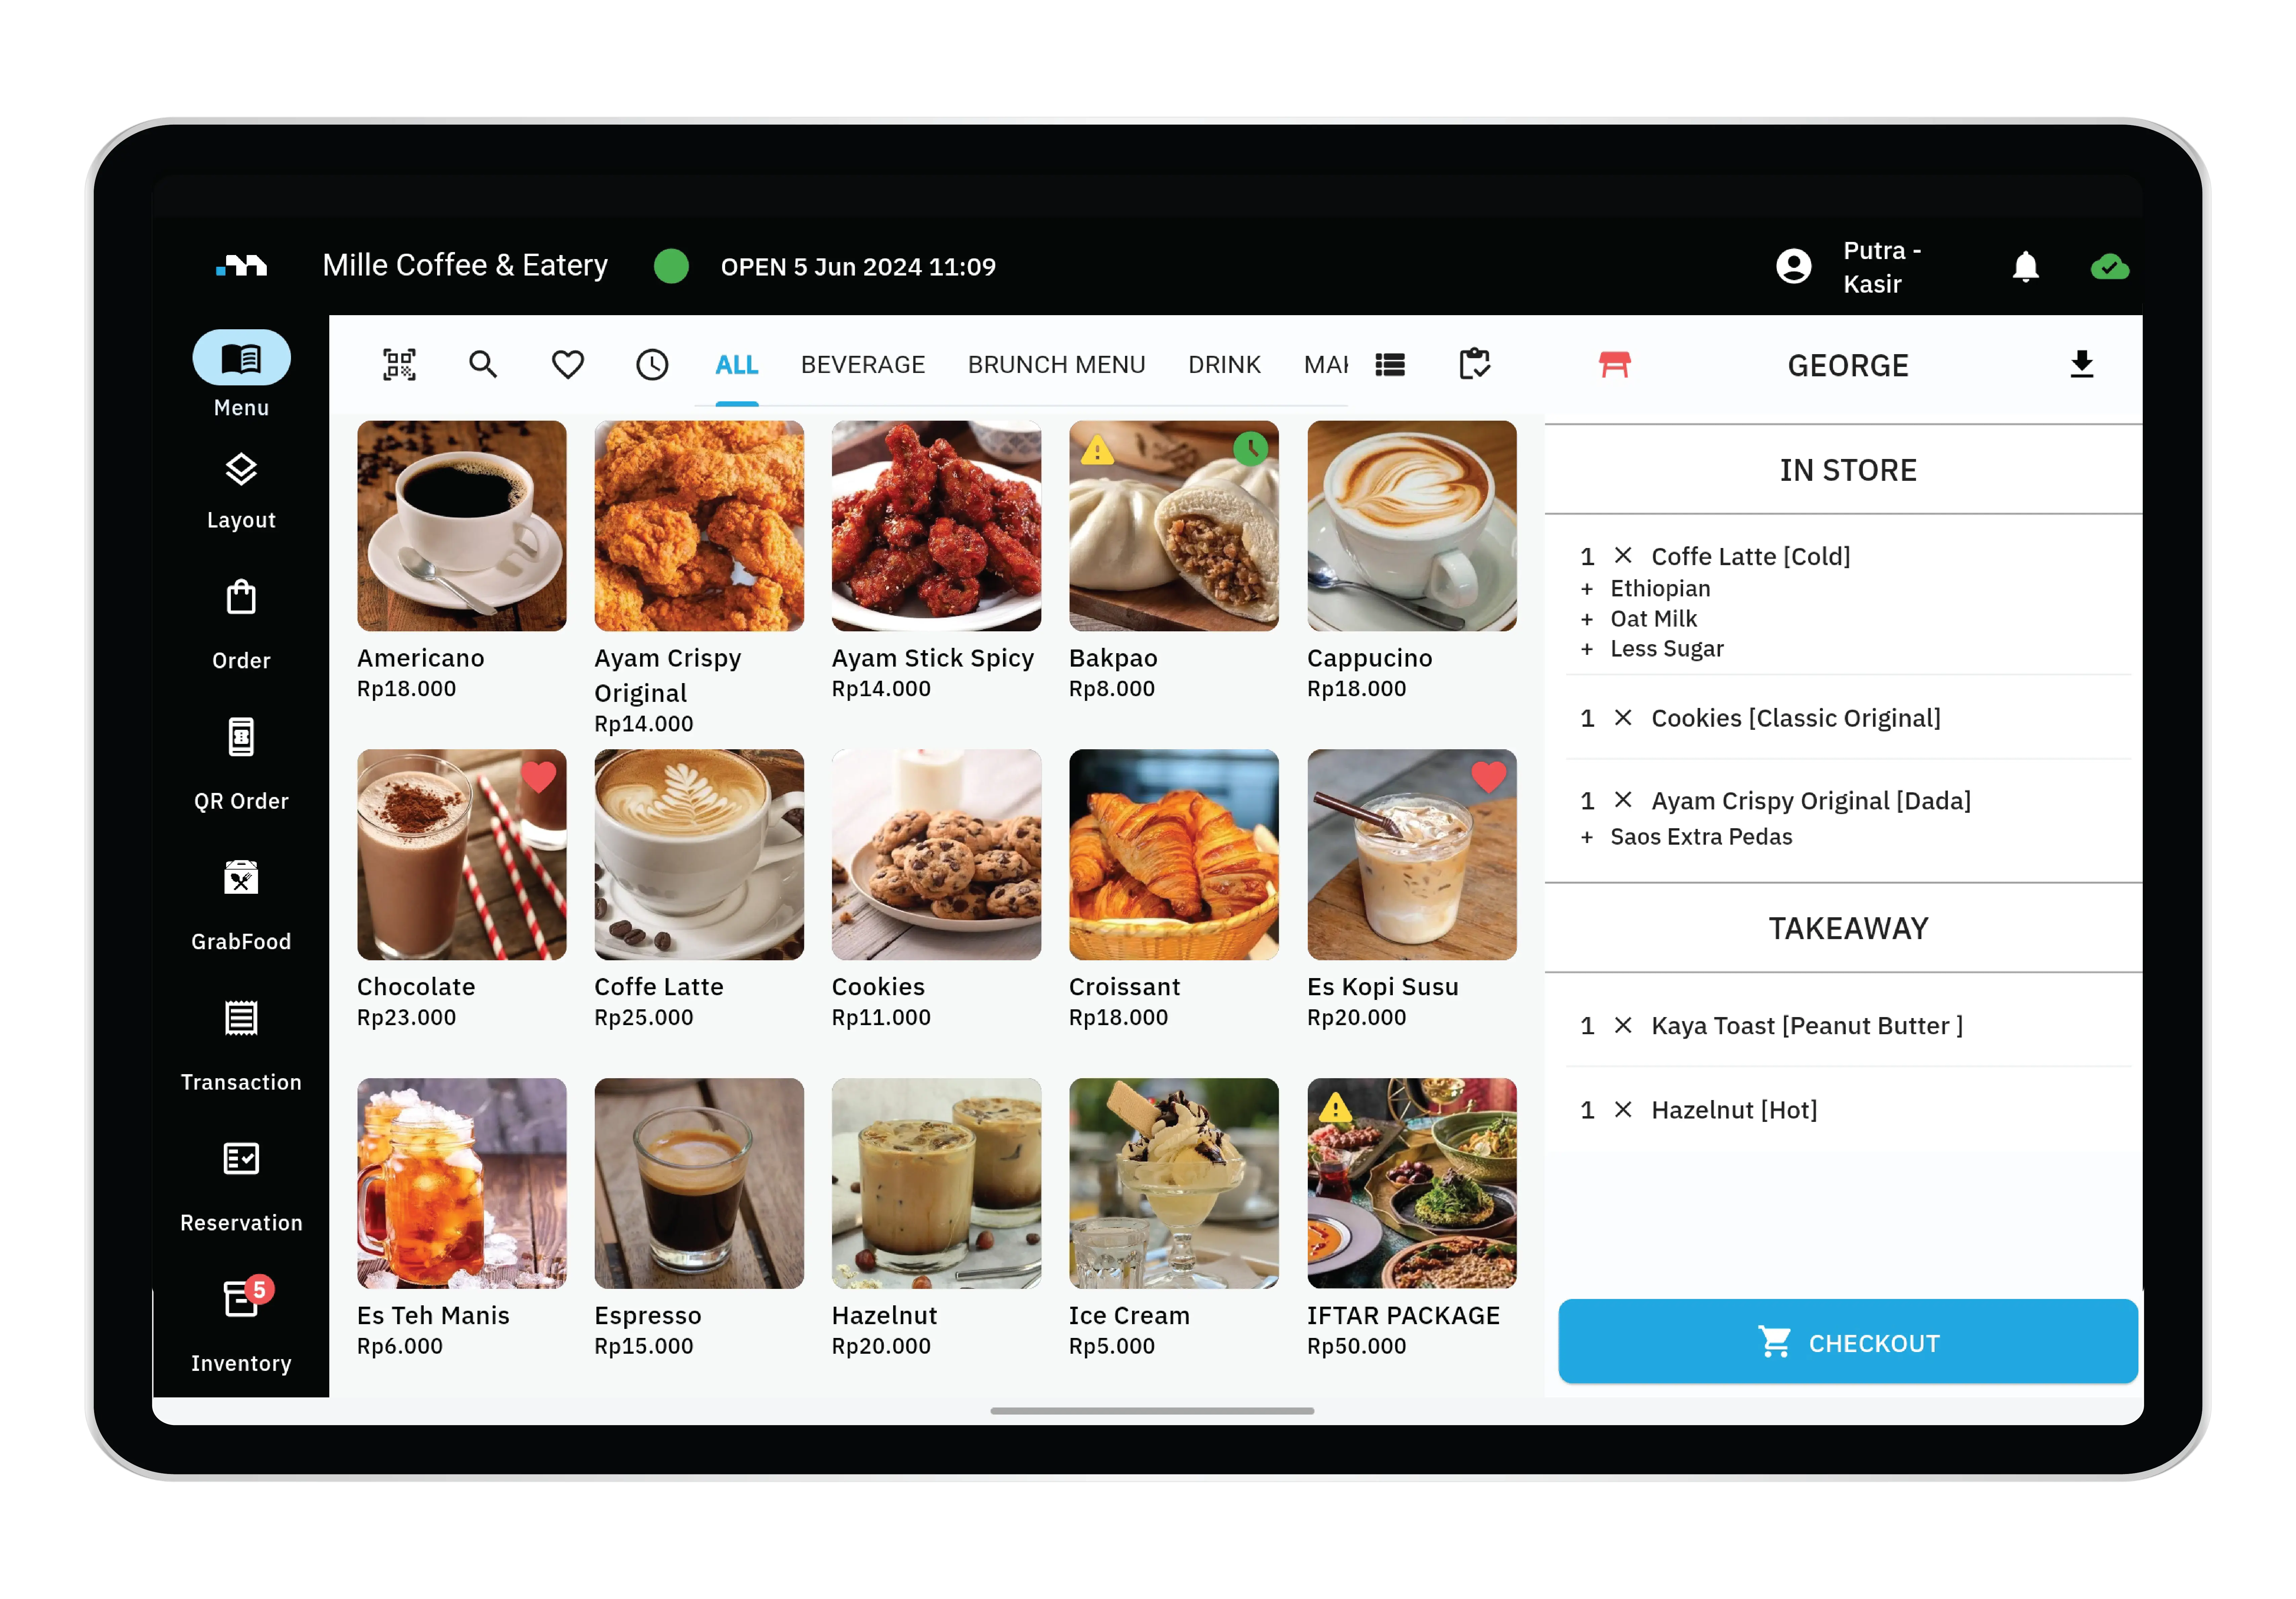Viewport: 2296px width, 1599px height.
Task: Select the ALL category tab
Action: point(737,365)
